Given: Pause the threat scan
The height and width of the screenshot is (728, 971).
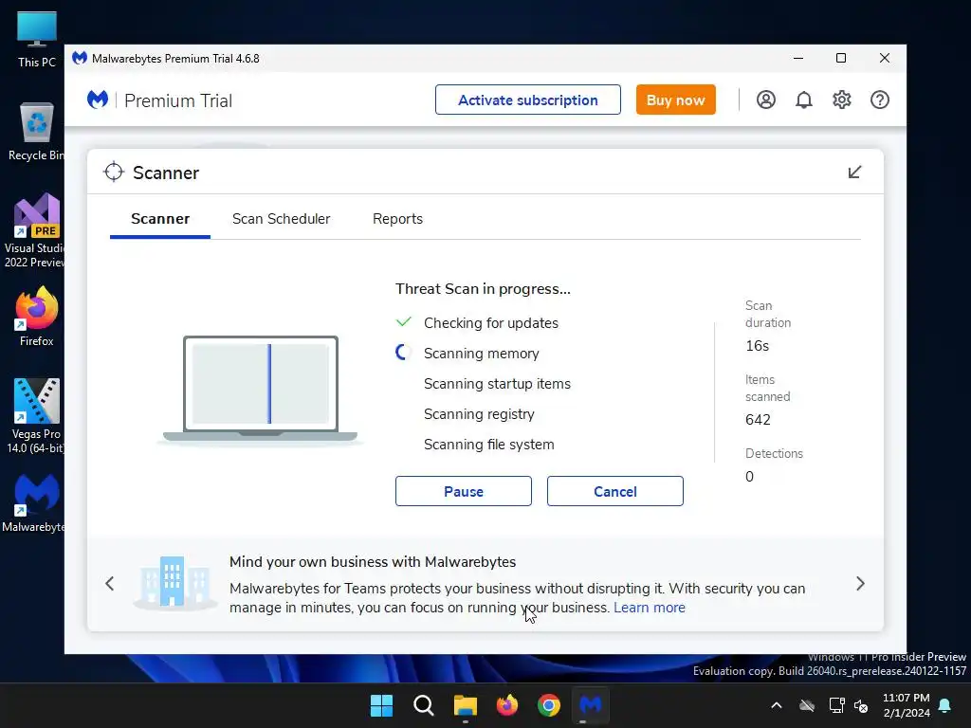Looking at the screenshot, I should pos(464,492).
